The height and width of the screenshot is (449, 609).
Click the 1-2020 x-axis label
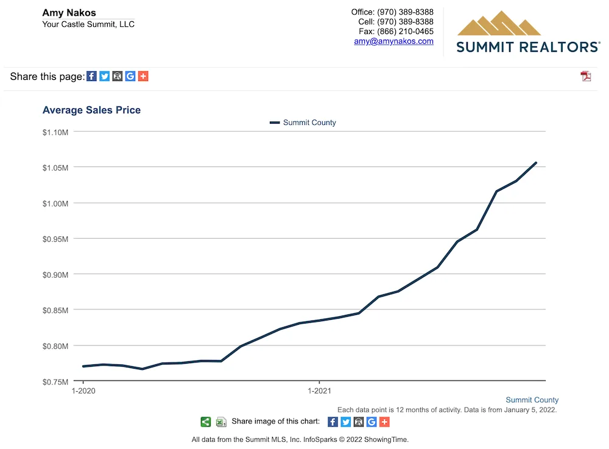pyautogui.click(x=83, y=391)
